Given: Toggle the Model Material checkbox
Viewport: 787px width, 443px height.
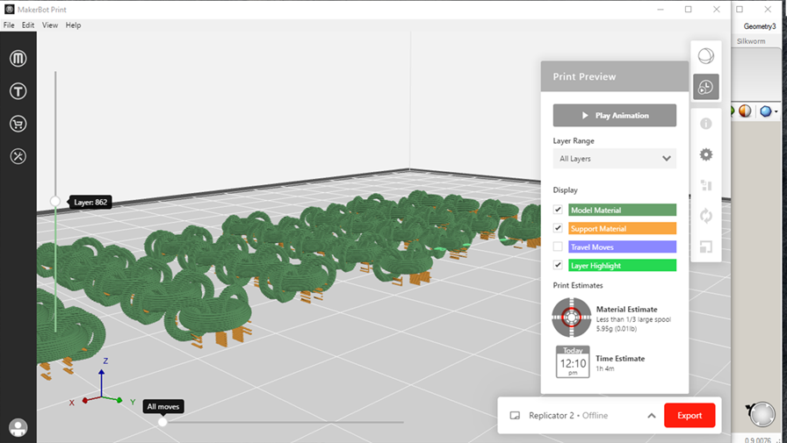Looking at the screenshot, I should (x=558, y=210).
